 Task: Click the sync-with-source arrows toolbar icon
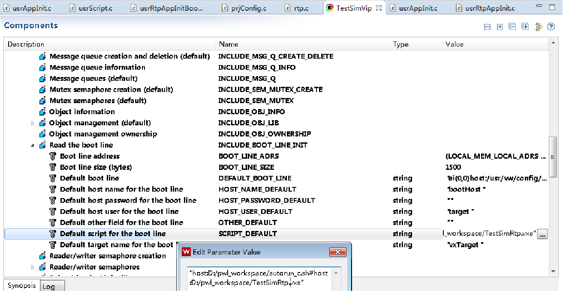[x=539, y=27]
